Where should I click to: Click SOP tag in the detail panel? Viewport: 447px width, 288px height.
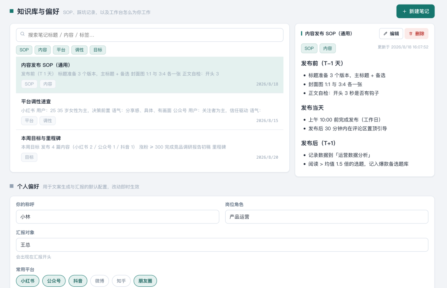[x=309, y=48]
